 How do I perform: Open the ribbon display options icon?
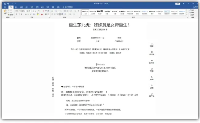[183, 4]
